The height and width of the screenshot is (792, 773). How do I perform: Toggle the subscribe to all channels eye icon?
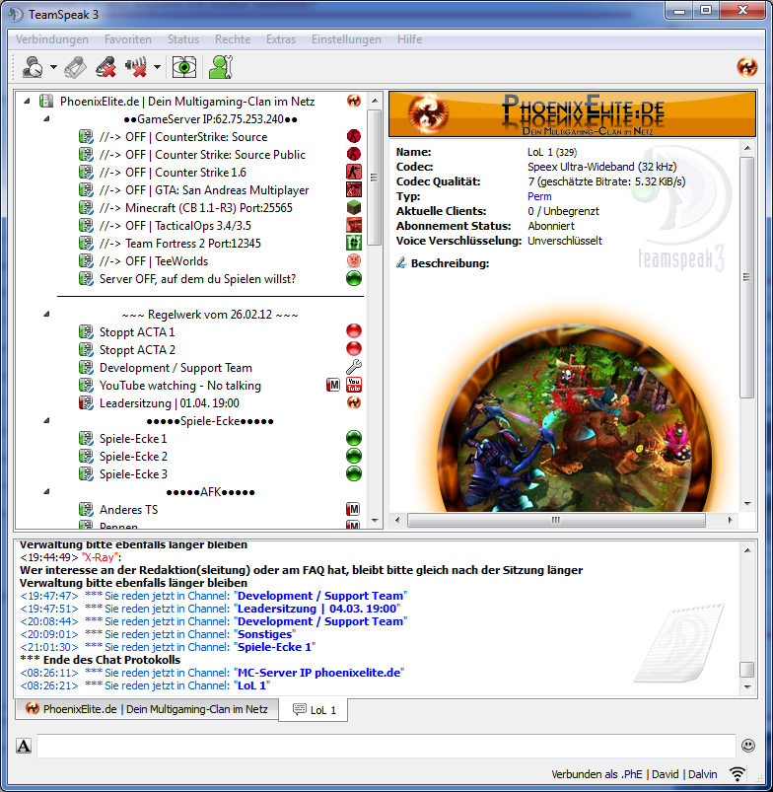(x=184, y=67)
